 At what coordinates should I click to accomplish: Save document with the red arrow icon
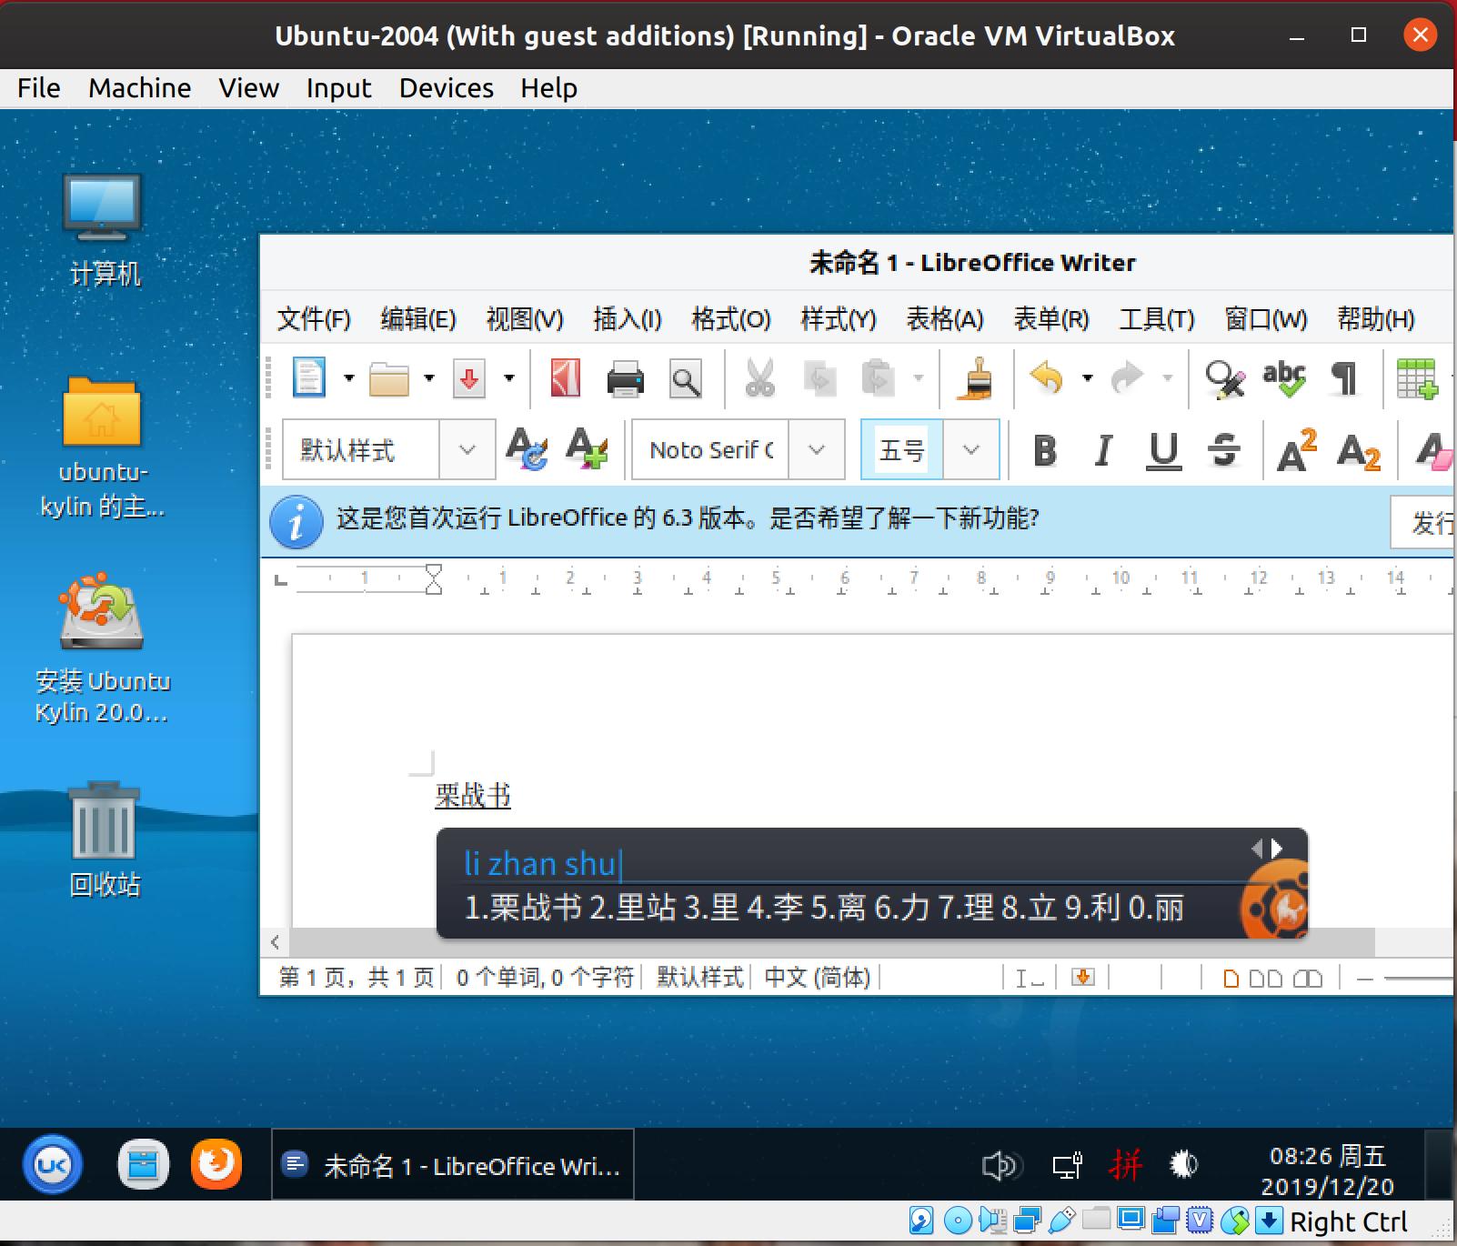tap(469, 377)
